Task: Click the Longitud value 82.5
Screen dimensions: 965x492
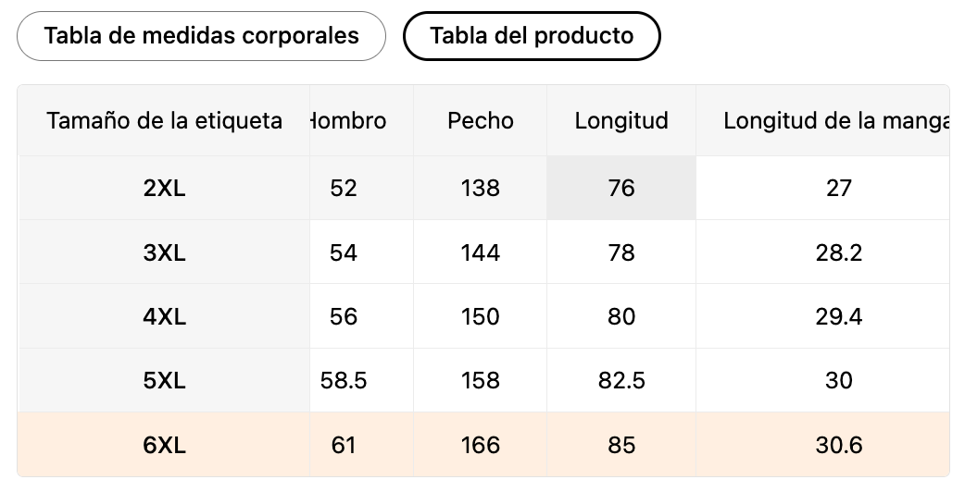Action: (620, 380)
